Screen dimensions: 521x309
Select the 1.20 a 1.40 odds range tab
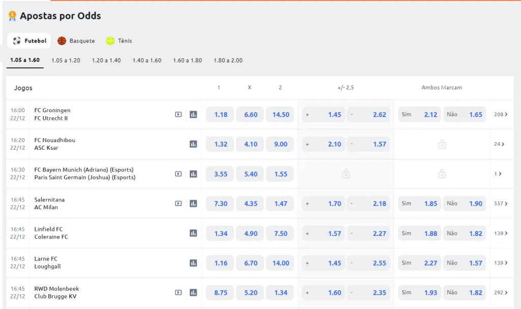point(106,60)
